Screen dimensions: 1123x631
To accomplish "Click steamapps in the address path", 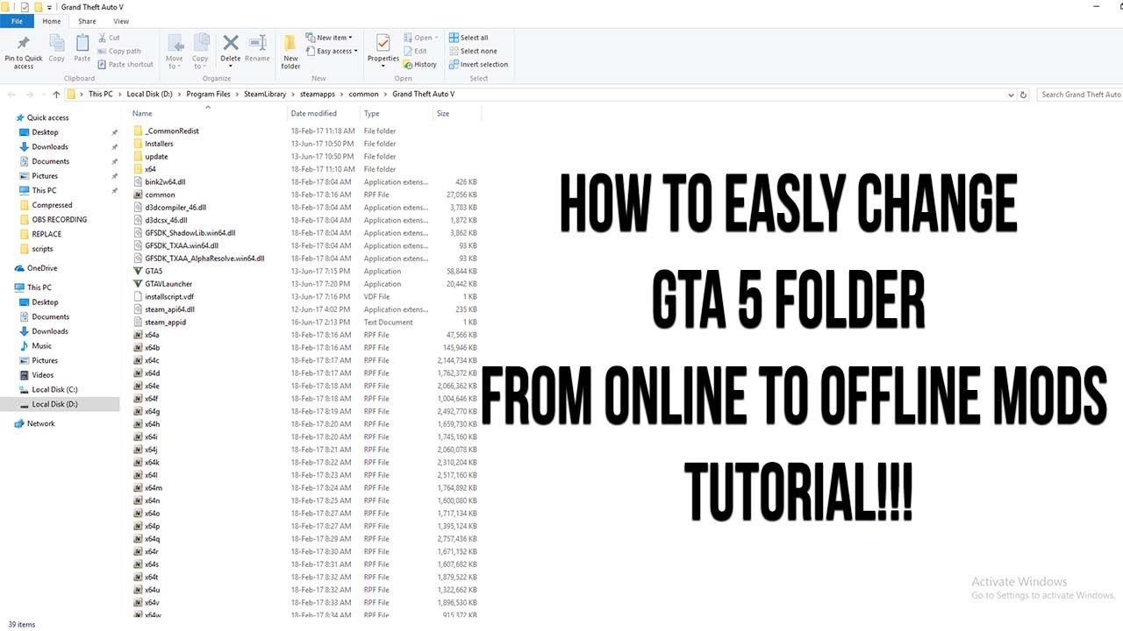I will [x=318, y=95].
